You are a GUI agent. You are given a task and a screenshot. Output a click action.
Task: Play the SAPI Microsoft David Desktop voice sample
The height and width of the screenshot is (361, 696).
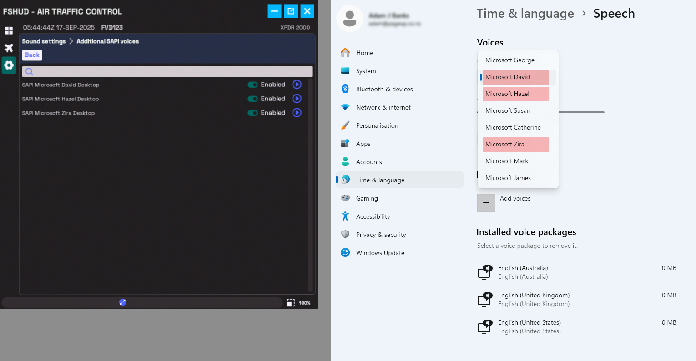[297, 85]
